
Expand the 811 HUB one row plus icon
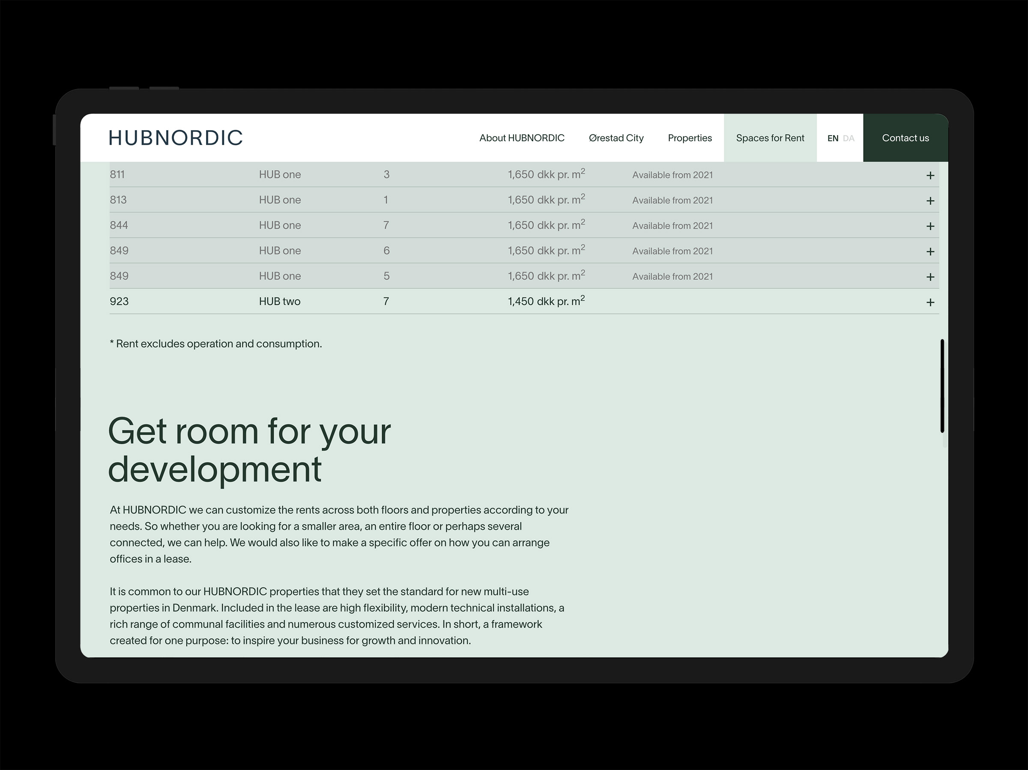pyautogui.click(x=930, y=175)
